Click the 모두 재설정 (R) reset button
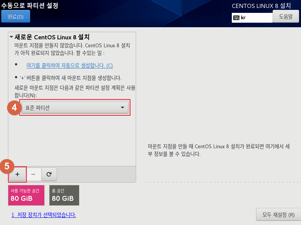Screen dimensions: 301x225 click(278, 215)
